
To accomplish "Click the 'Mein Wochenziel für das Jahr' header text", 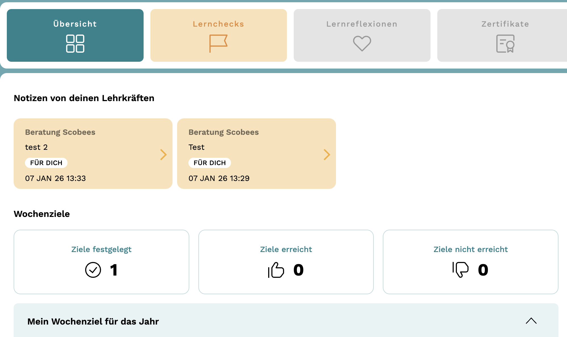I will pyautogui.click(x=93, y=321).
